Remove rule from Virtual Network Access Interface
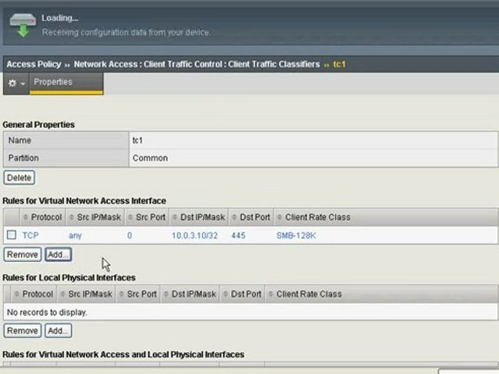The width and height of the screenshot is (499, 374). [22, 255]
